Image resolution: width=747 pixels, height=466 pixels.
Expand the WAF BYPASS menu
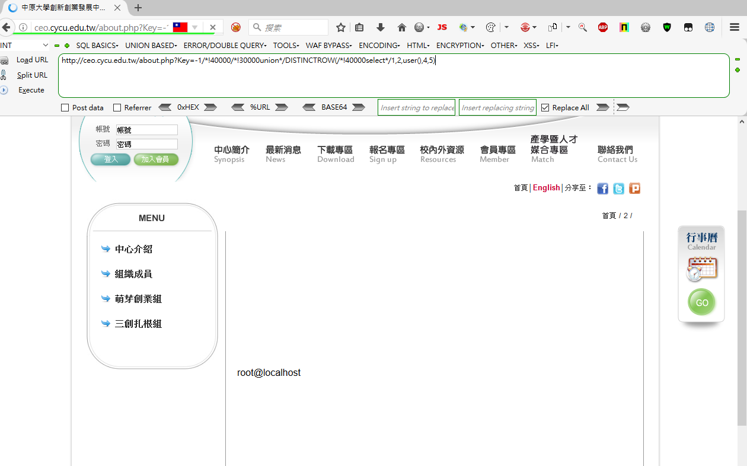click(329, 45)
